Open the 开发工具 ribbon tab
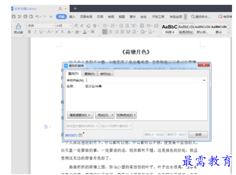Screen dimensions: 236x175 tap(158, 17)
